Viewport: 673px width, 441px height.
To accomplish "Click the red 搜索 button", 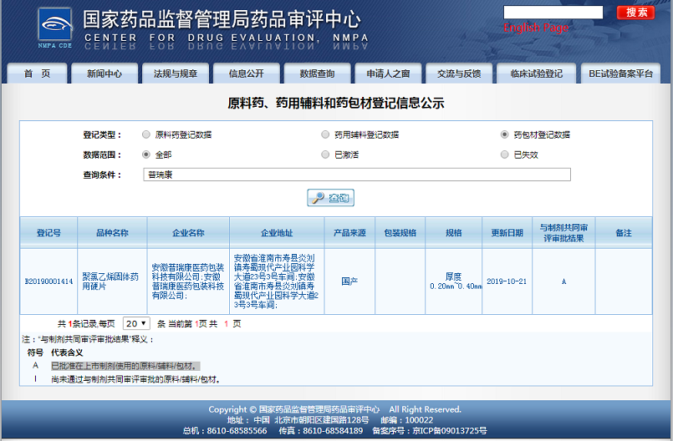I will pyautogui.click(x=635, y=13).
